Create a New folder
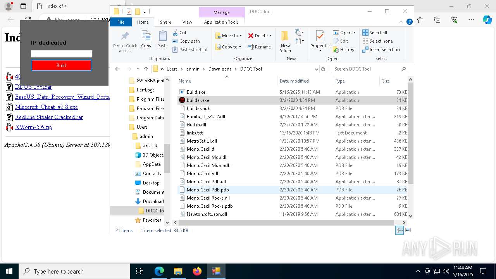The width and height of the screenshot is (496, 279). pos(285,41)
